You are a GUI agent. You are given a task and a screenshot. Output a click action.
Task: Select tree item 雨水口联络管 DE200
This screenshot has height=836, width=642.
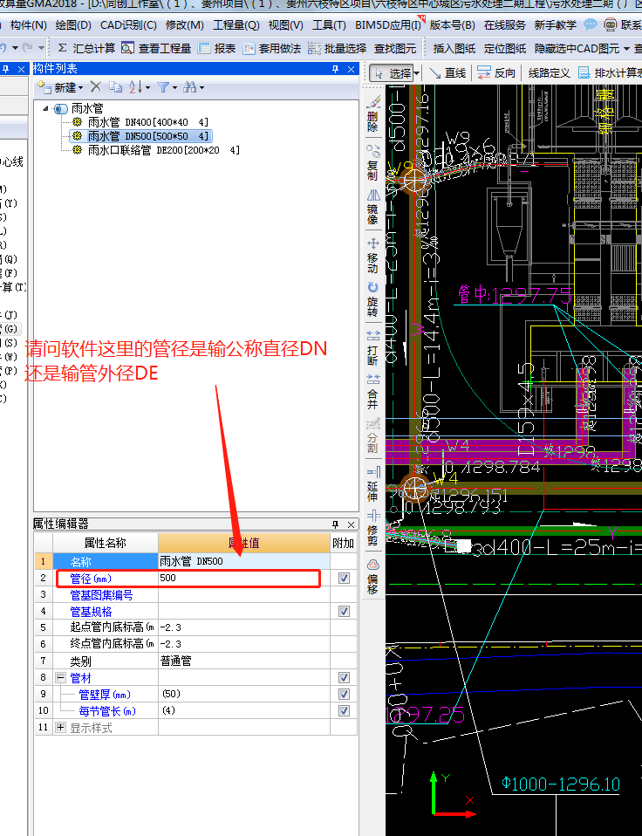coord(164,150)
